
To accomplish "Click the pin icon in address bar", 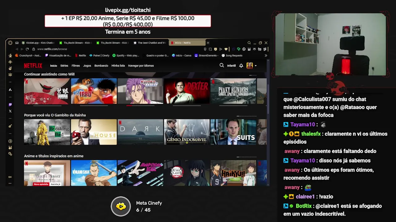I will (205, 49).
